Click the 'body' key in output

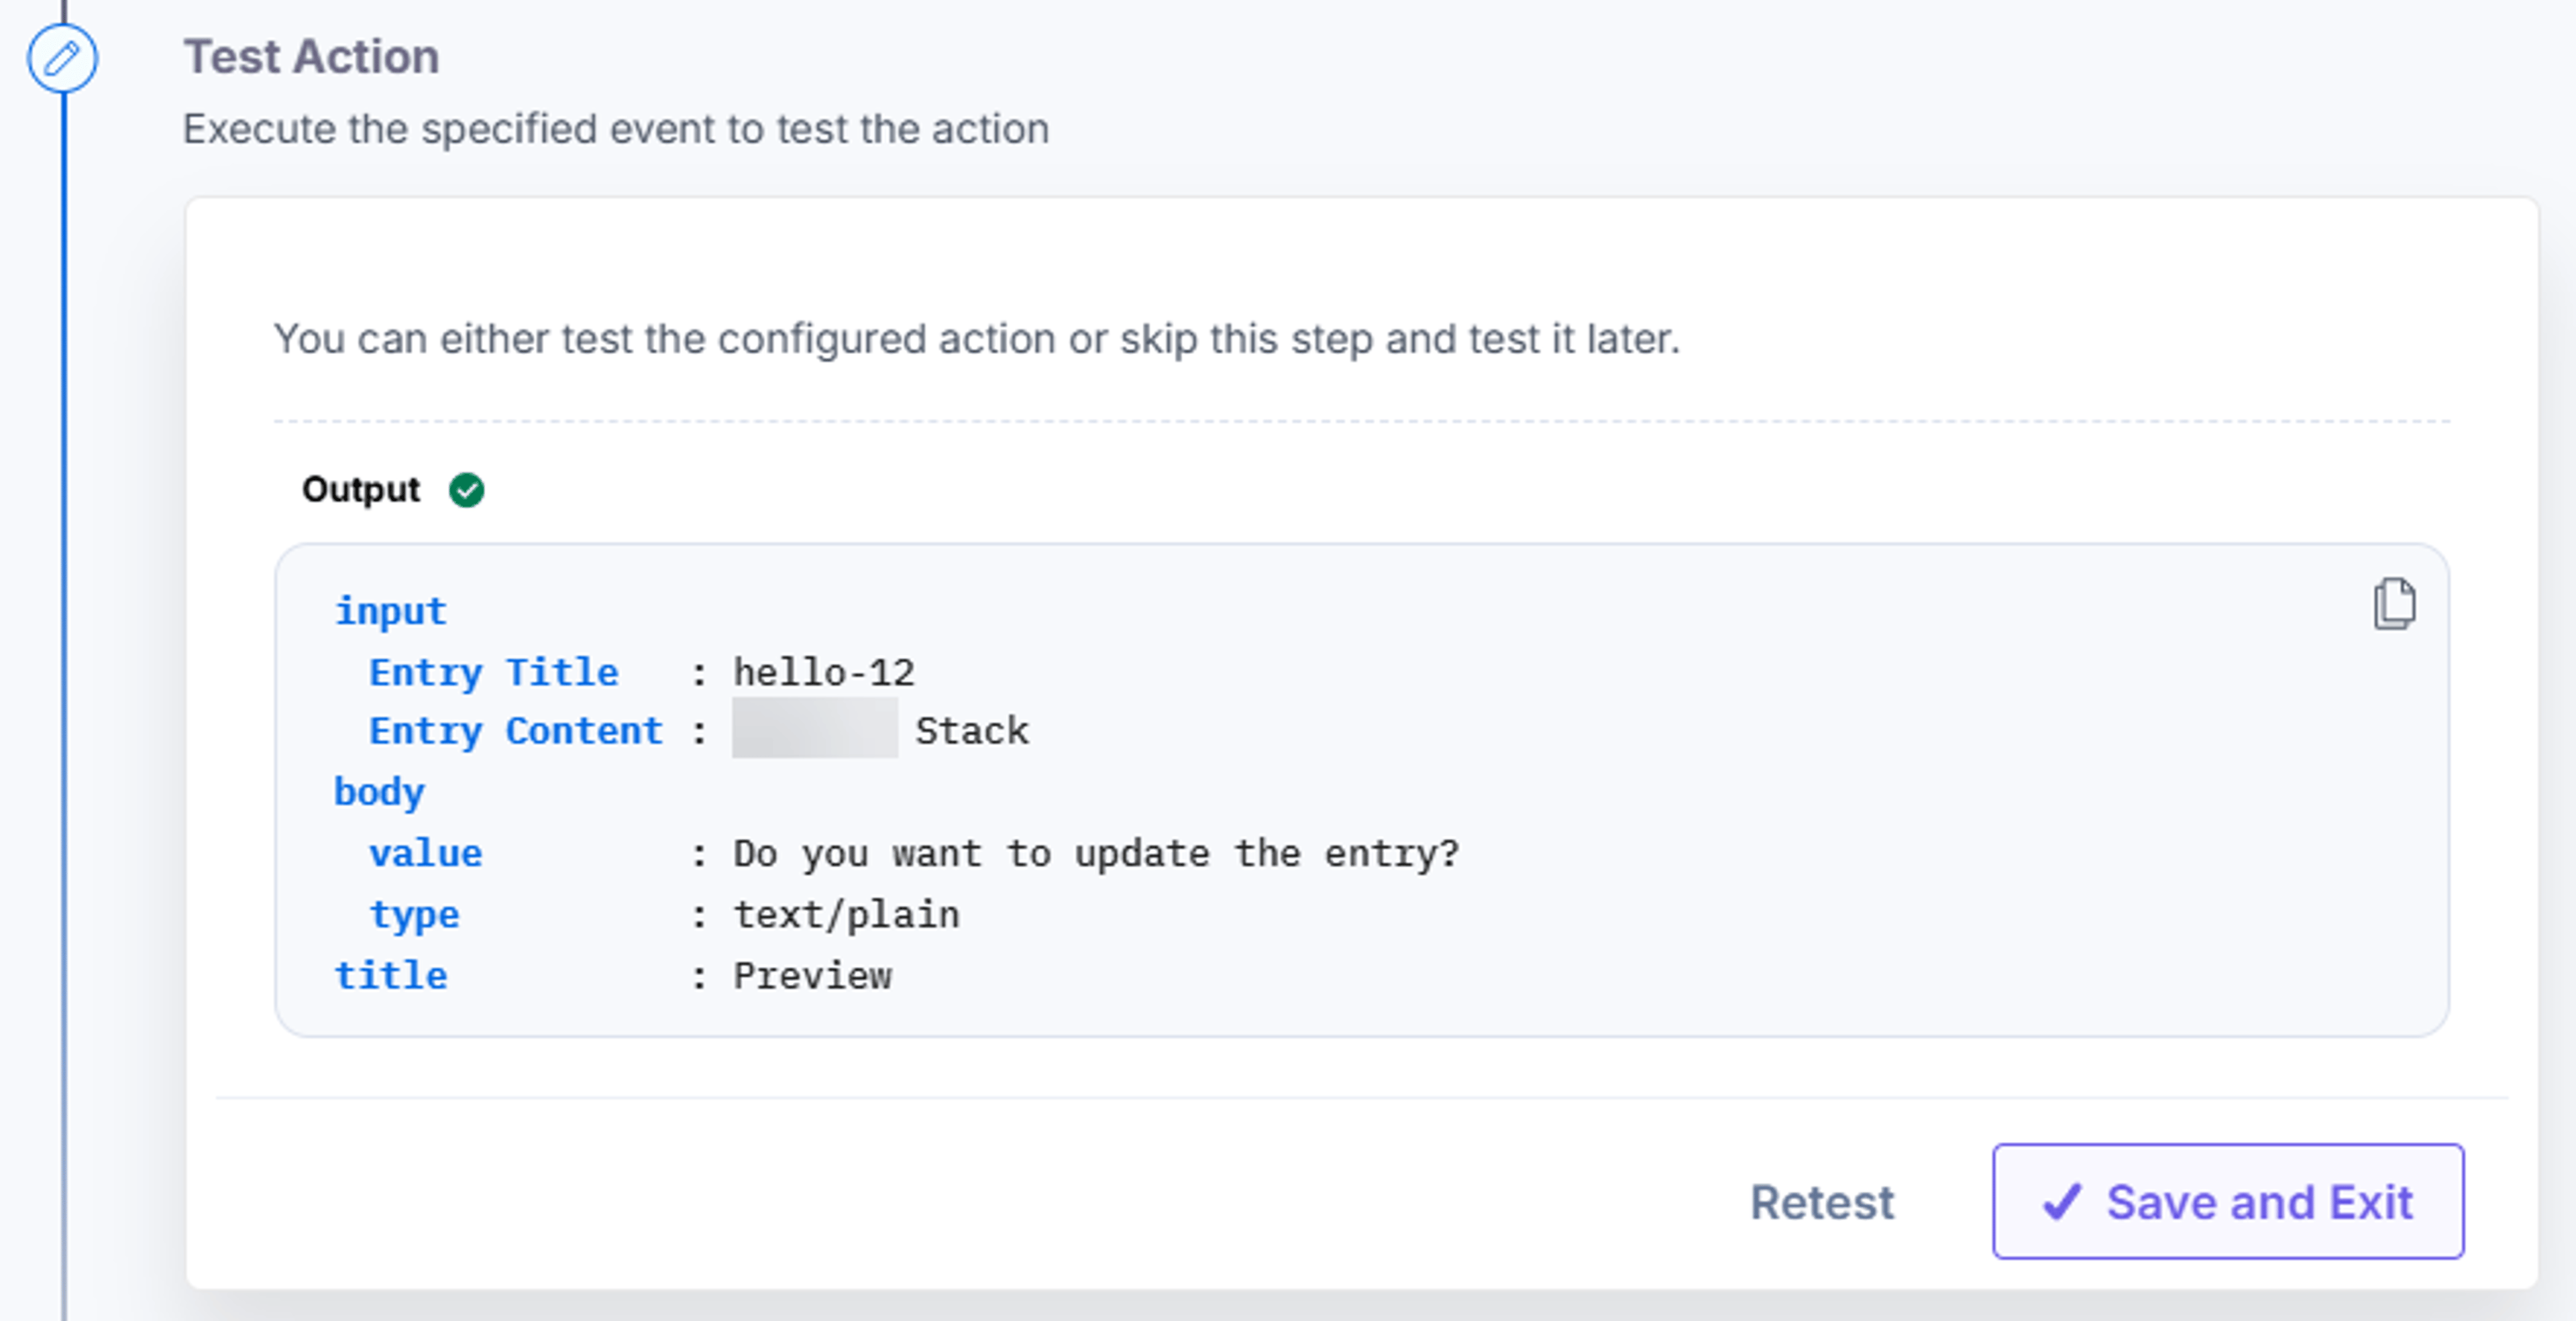pos(379,793)
